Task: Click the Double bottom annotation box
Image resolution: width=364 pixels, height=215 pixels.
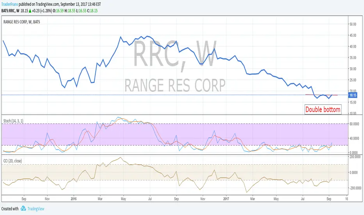Action: click(323, 109)
